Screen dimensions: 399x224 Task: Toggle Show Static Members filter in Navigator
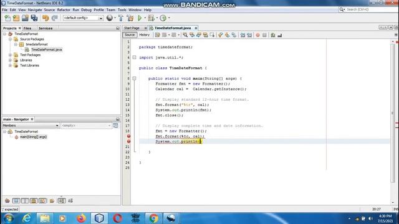pyautogui.click(x=25, y=201)
